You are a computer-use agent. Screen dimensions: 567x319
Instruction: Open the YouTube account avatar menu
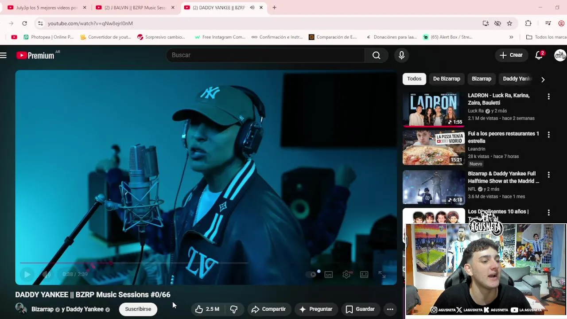[560, 55]
